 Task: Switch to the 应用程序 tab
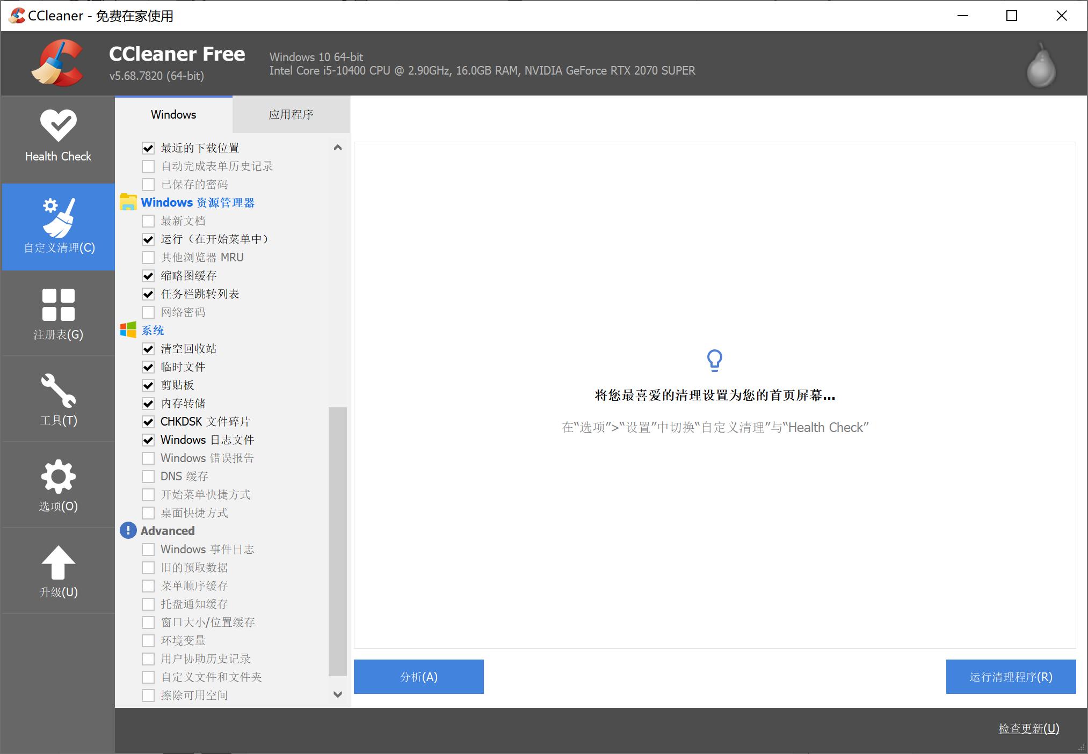coord(292,114)
